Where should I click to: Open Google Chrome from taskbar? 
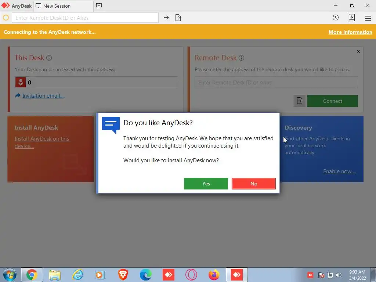click(x=32, y=275)
